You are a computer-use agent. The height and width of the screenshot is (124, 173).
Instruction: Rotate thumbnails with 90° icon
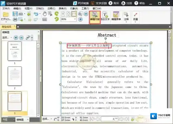point(27,37)
